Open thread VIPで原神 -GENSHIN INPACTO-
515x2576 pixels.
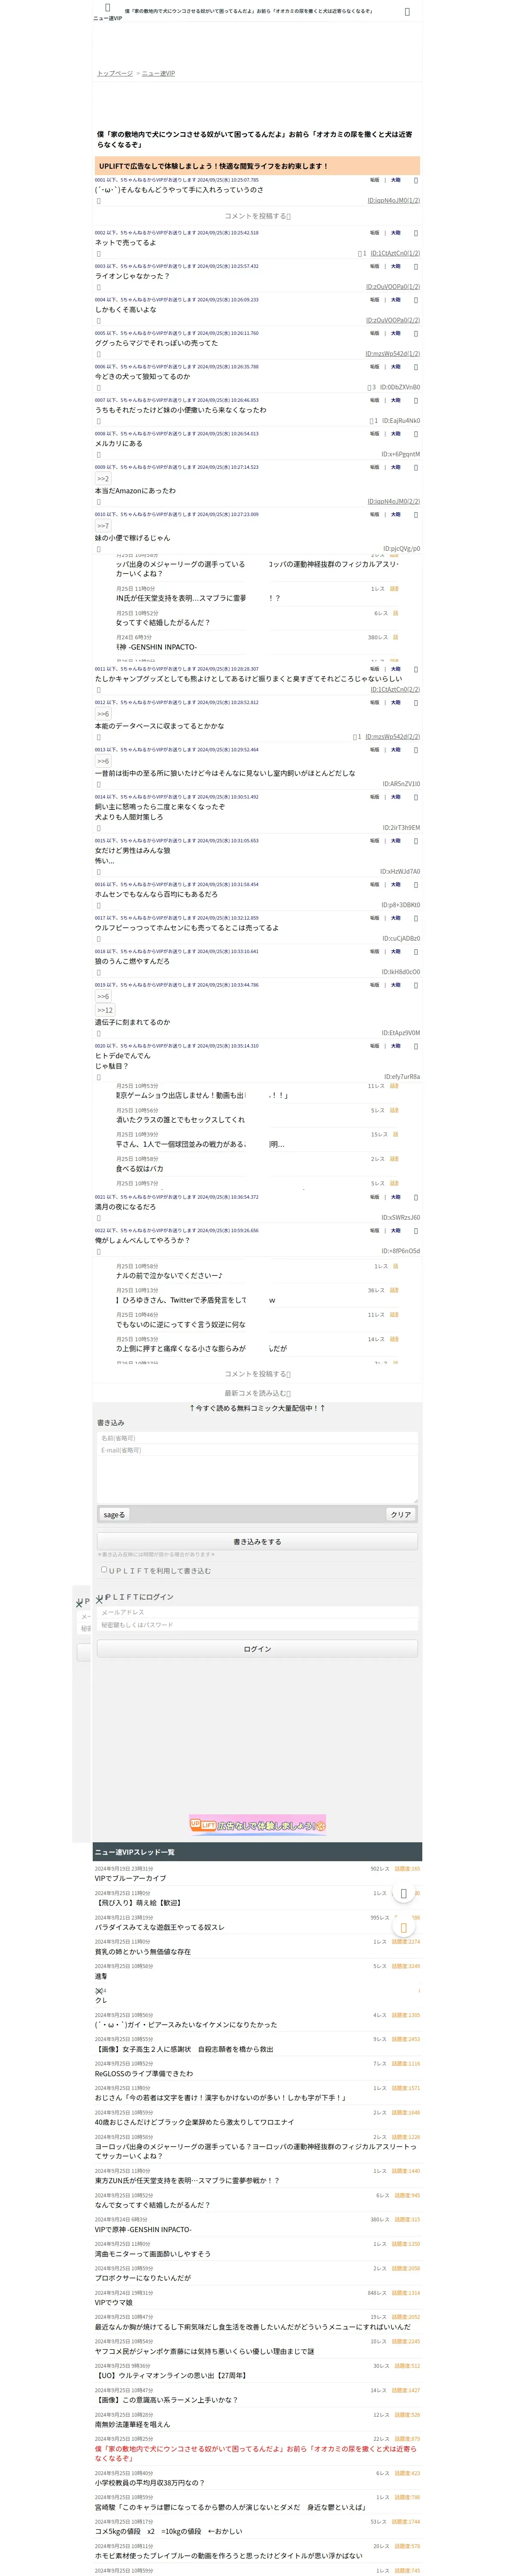143,2230
